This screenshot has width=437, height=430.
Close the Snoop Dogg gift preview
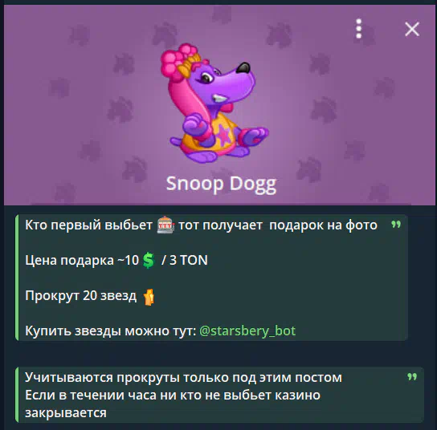412,29
